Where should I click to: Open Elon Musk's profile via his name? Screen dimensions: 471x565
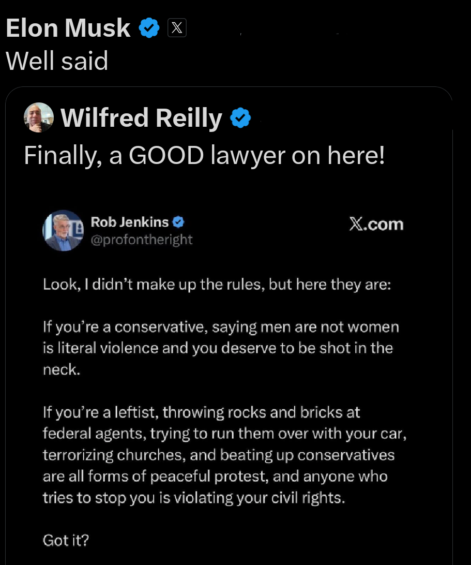tap(67, 28)
